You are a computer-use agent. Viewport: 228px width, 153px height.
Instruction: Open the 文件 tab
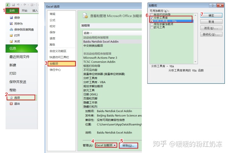coord(12,11)
